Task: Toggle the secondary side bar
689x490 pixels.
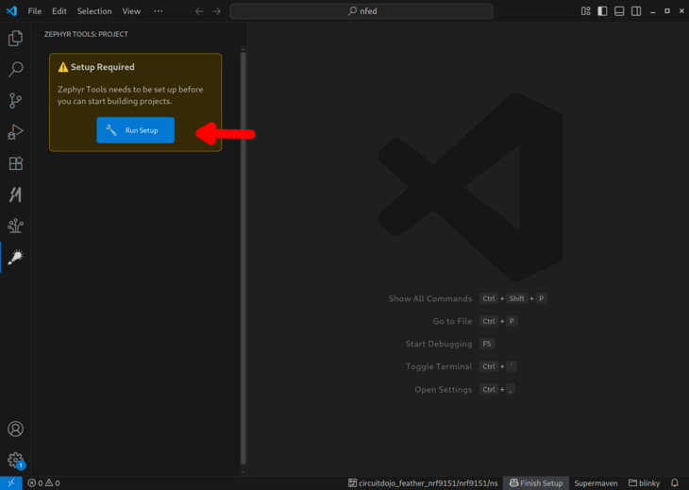Action: click(x=636, y=11)
